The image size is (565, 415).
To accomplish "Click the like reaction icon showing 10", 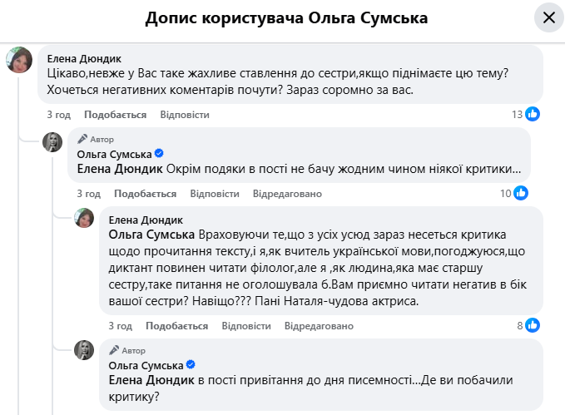I will click(522, 194).
